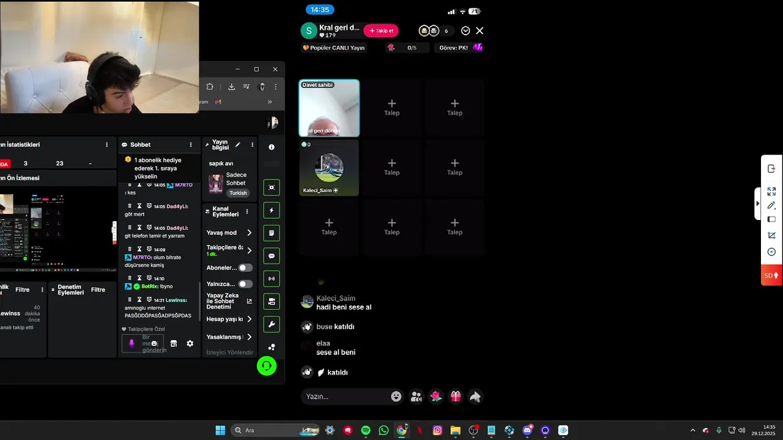Expand the Hesap yaşı option

point(249,319)
